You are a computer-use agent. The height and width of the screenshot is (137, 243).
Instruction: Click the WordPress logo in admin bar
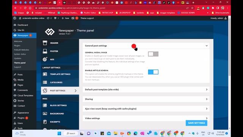15,18
